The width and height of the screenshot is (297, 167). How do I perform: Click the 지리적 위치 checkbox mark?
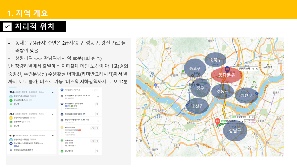tap(7, 26)
